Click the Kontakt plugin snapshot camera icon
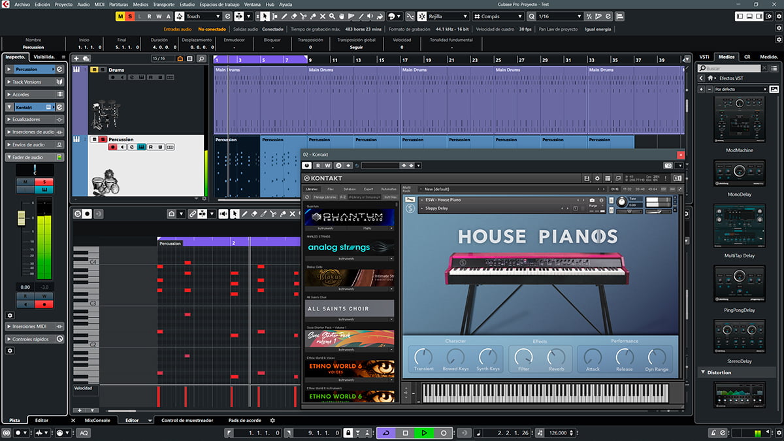 pos(668,165)
